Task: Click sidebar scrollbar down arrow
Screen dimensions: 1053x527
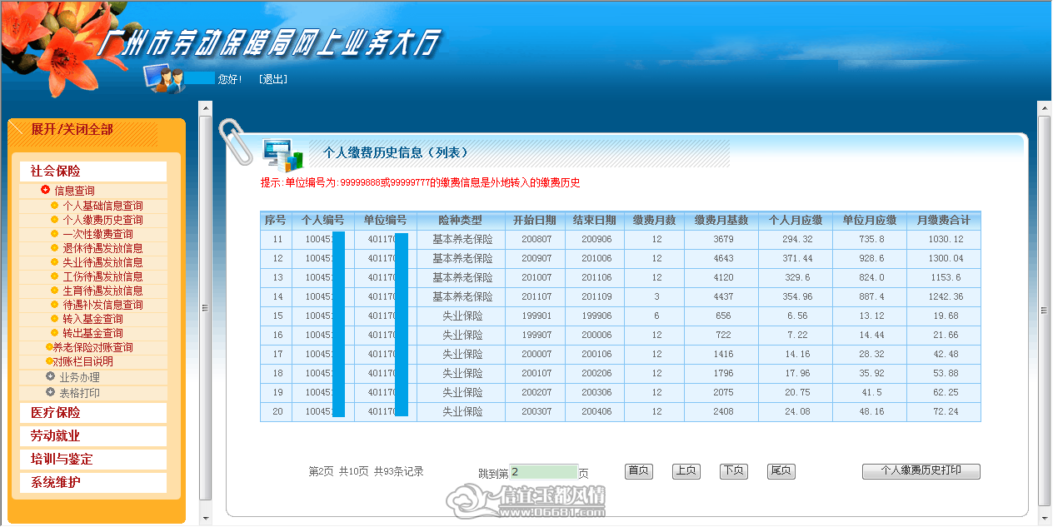Action: [206, 518]
